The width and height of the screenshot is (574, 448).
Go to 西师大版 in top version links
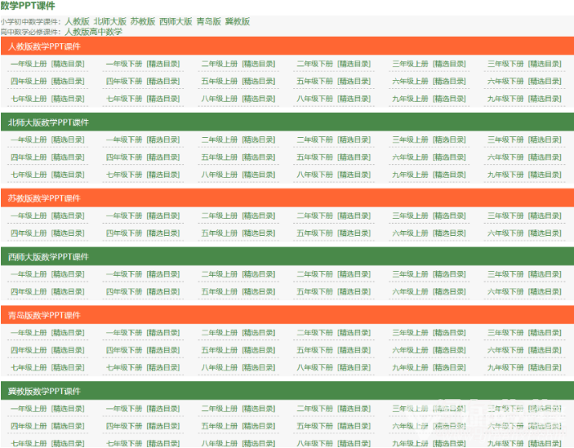tap(176, 21)
